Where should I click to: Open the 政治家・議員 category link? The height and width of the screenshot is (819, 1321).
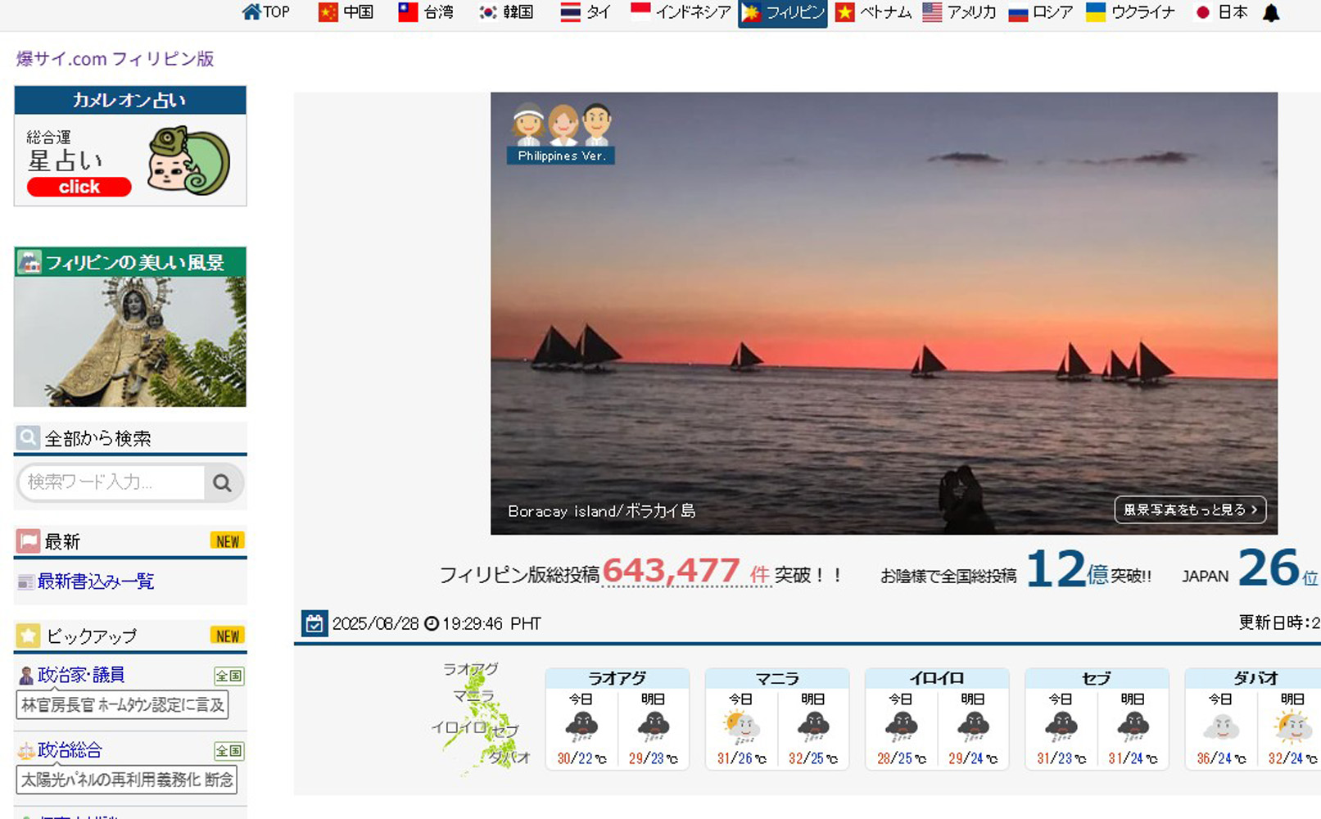point(80,675)
